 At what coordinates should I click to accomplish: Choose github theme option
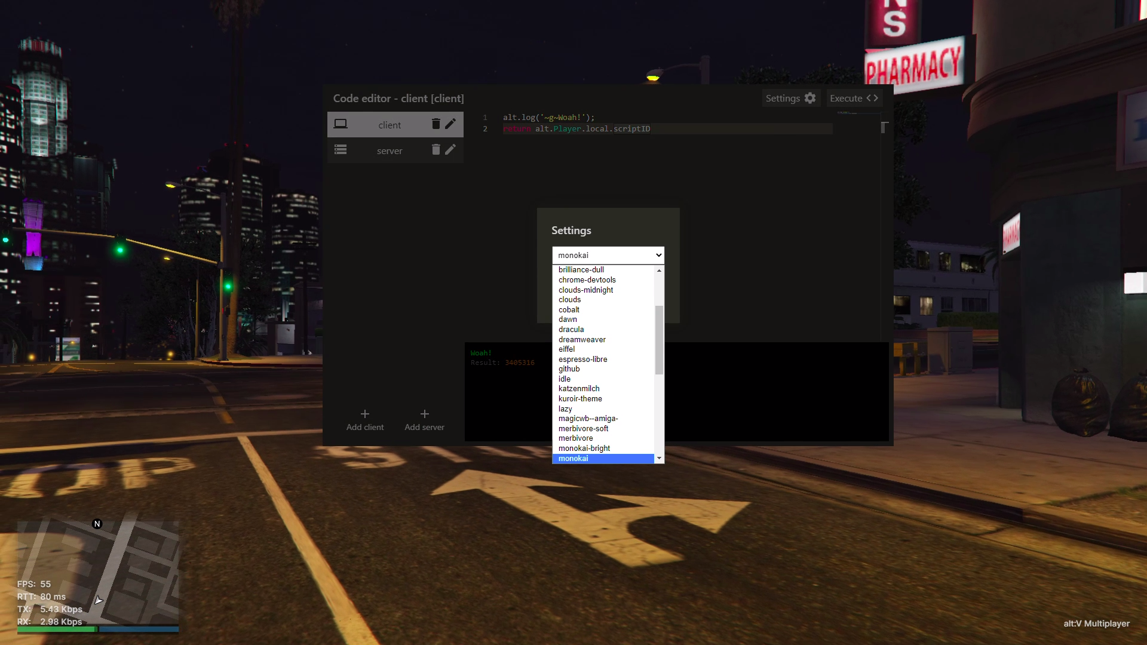(x=569, y=369)
